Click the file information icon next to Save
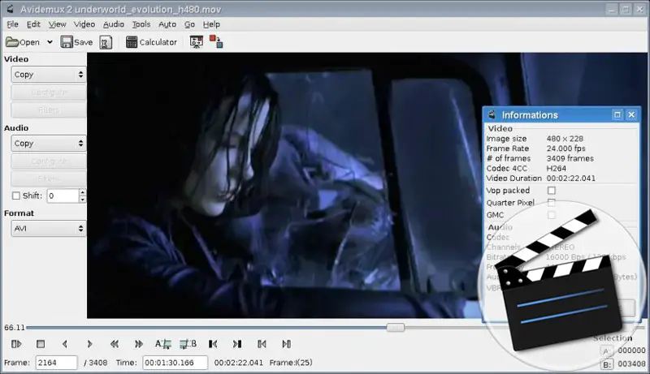Viewport: 650px width, 374px height. coord(106,42)
